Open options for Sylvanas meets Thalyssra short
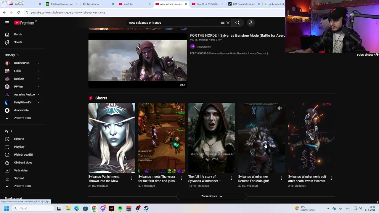Image resolution: width=379 pixels, height=213 pixels. click(x=182, y=178)
